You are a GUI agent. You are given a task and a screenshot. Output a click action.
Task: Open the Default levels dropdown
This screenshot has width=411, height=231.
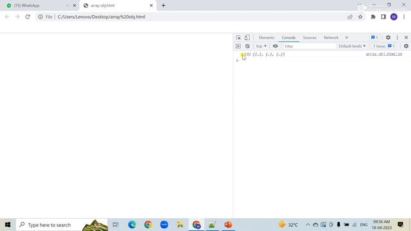pyautogui.click(x=352, y=46)
